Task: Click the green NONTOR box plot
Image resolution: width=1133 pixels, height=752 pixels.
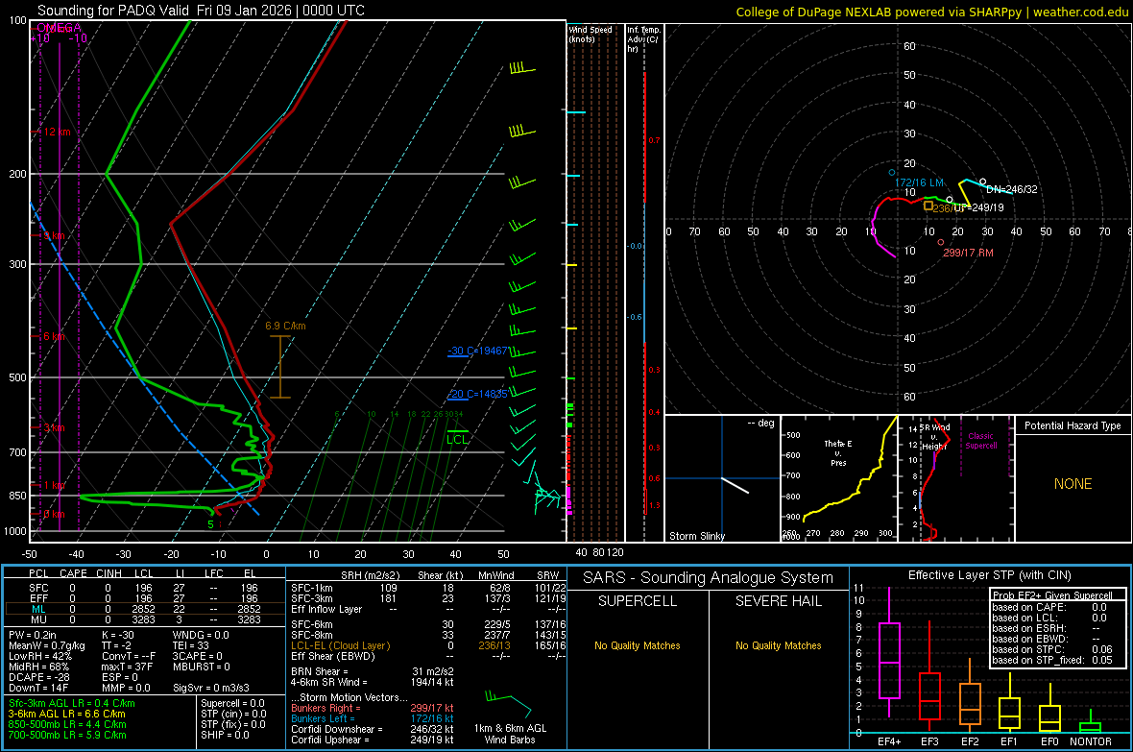Action: 1090,723
